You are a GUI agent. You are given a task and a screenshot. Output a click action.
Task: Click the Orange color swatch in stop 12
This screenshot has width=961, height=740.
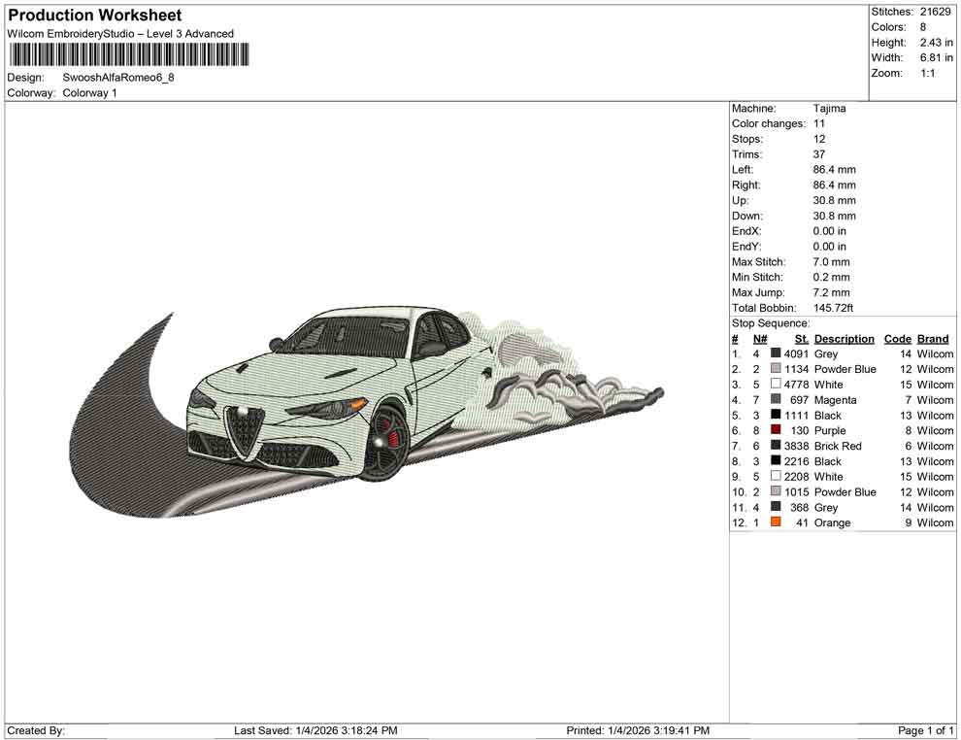776,522
